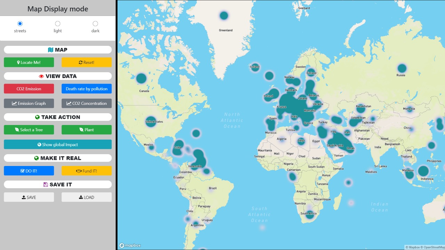The width and height of the screenshot is (445, 250).
Task: Click the emission bubble near Indonesia
Action: click(x=423, y=171)
